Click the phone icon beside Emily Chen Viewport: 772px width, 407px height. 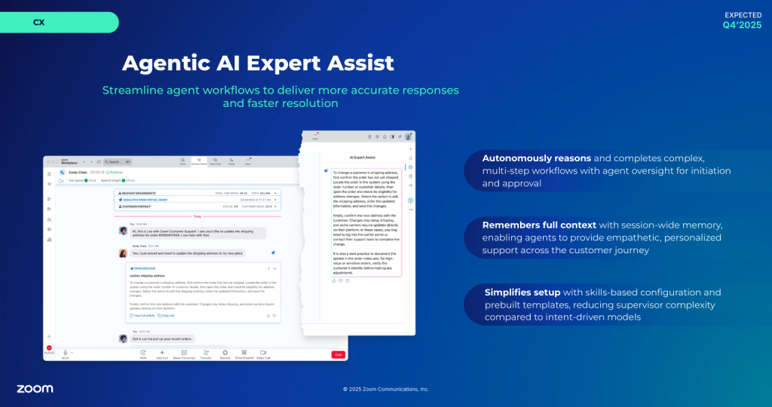point(63,173)
